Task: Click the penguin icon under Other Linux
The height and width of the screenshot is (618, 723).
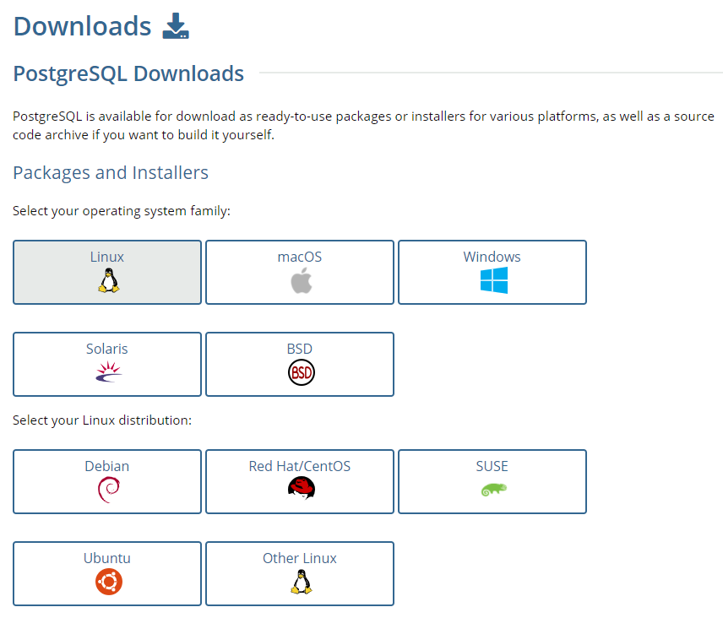Action: (x=302, y=582)
